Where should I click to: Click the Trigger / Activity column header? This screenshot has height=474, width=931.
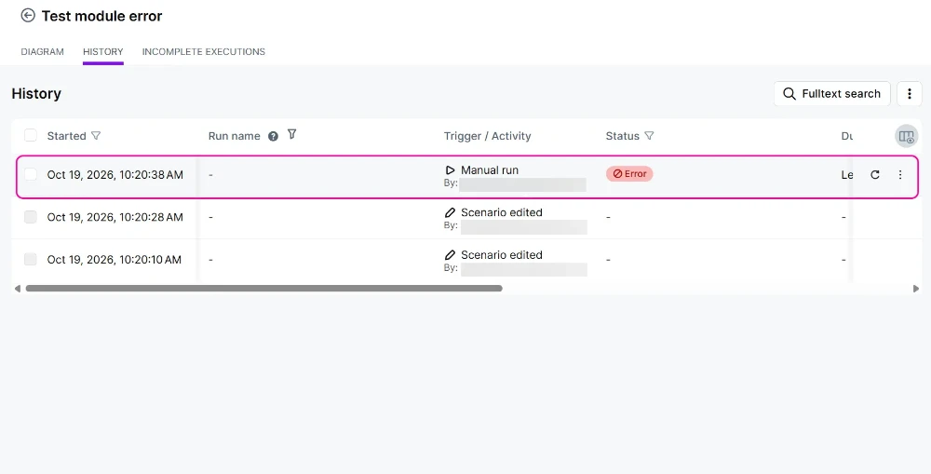point(488,136)
